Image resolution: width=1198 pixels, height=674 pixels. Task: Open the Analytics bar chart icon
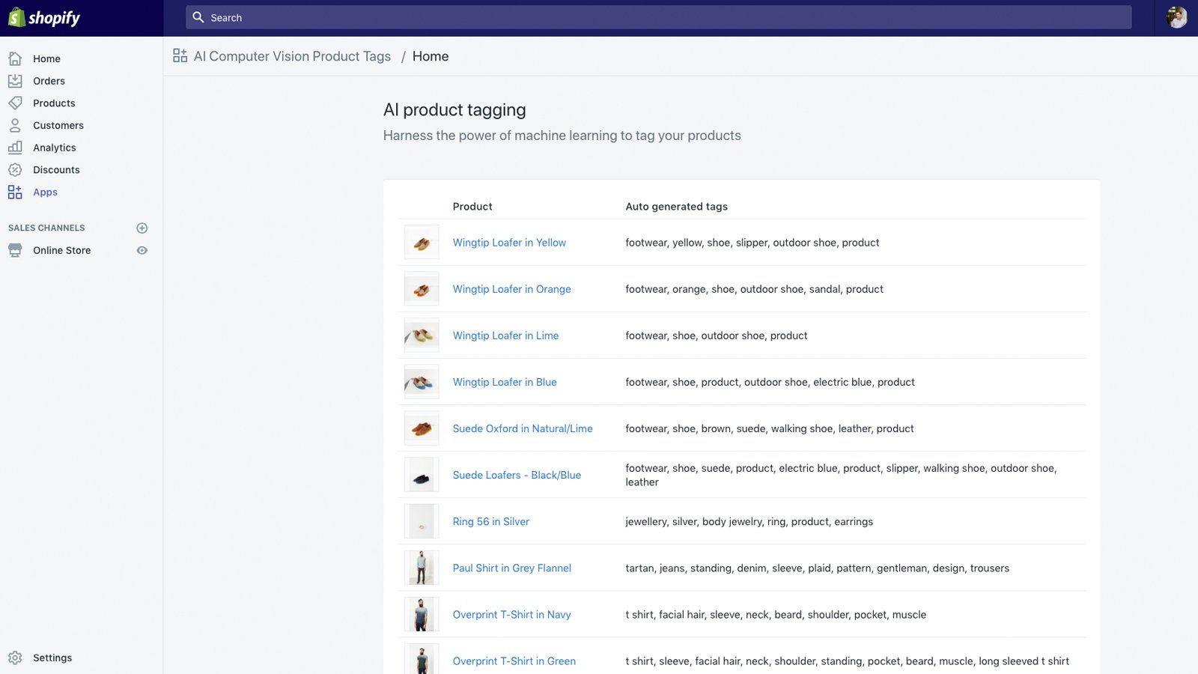click(x=15, y=148)
